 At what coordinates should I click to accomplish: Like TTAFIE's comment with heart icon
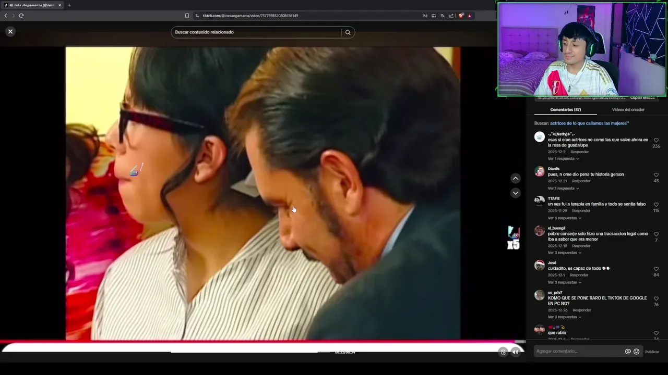(656, 205)
